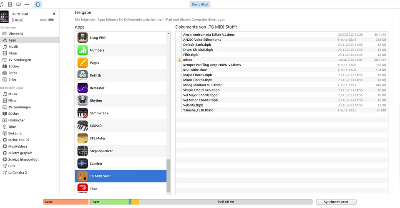Eject Kurts iPad
The image size is (400, 208).
coord(54,14)
